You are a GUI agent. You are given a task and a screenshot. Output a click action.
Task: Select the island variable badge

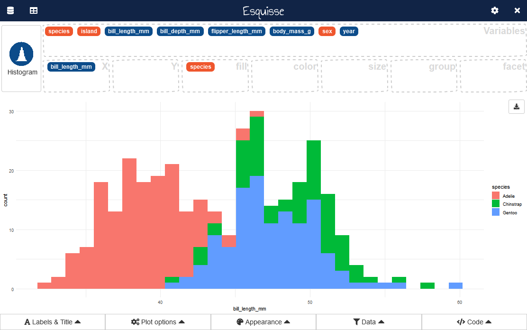[x=89, y=31]
